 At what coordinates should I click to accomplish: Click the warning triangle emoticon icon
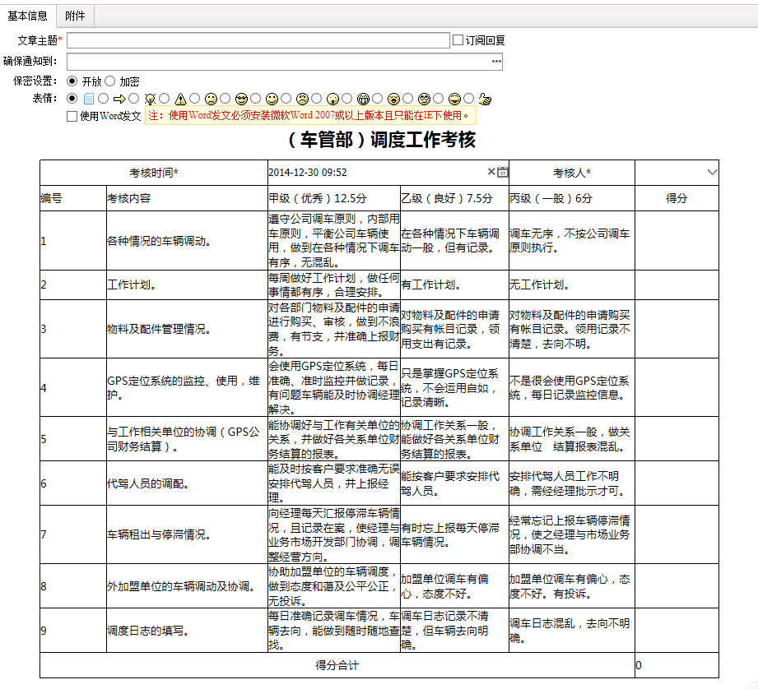click(180, 99)
